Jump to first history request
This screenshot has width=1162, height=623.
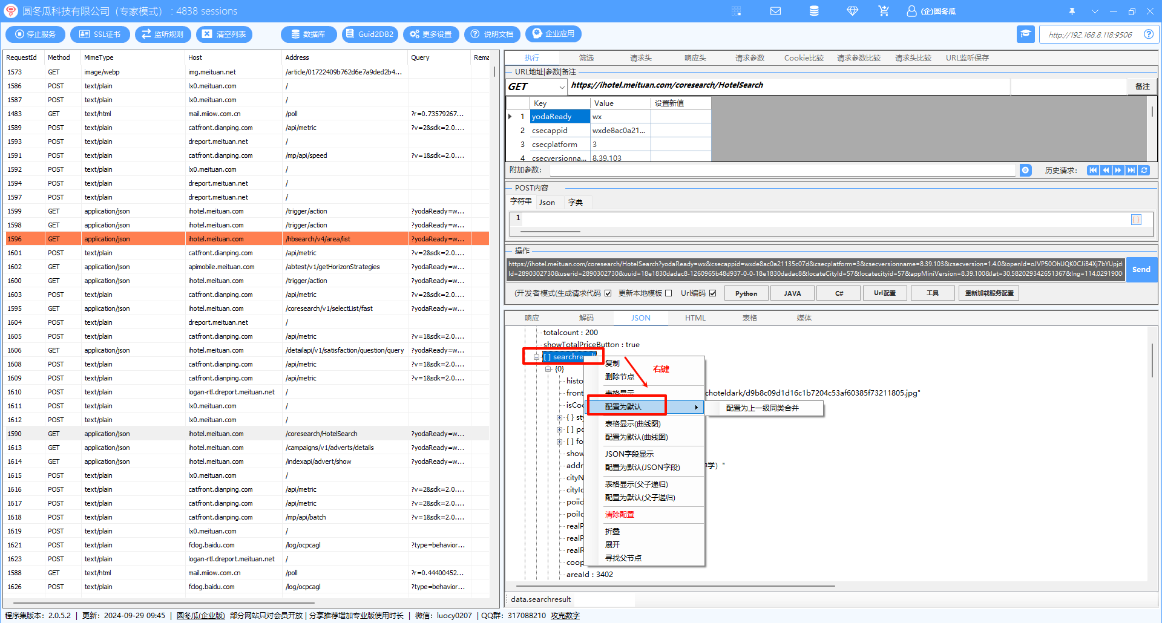[1093, 171]
